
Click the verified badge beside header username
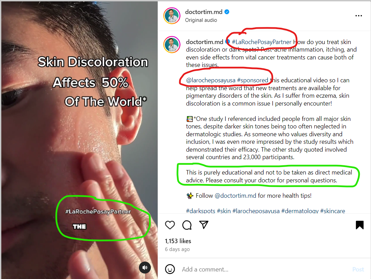227,12
